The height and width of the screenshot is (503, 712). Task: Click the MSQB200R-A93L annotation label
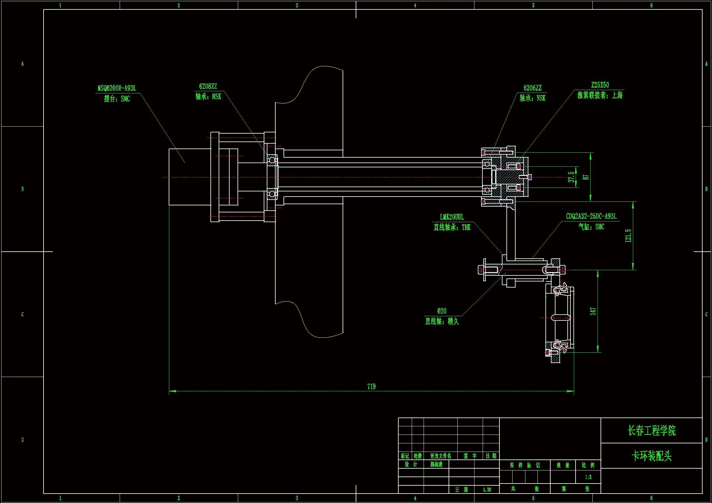[x=117, y=88]
